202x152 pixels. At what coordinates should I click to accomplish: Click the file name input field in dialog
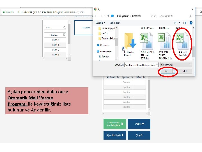(140, 65)
